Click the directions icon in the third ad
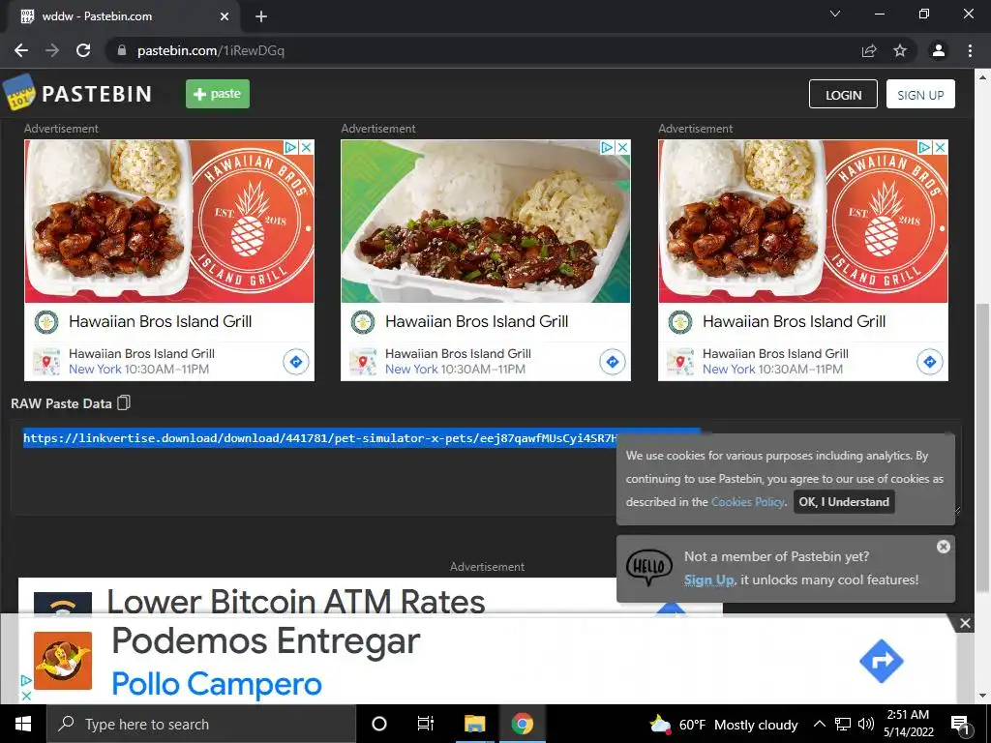 (x=930, y=362)
